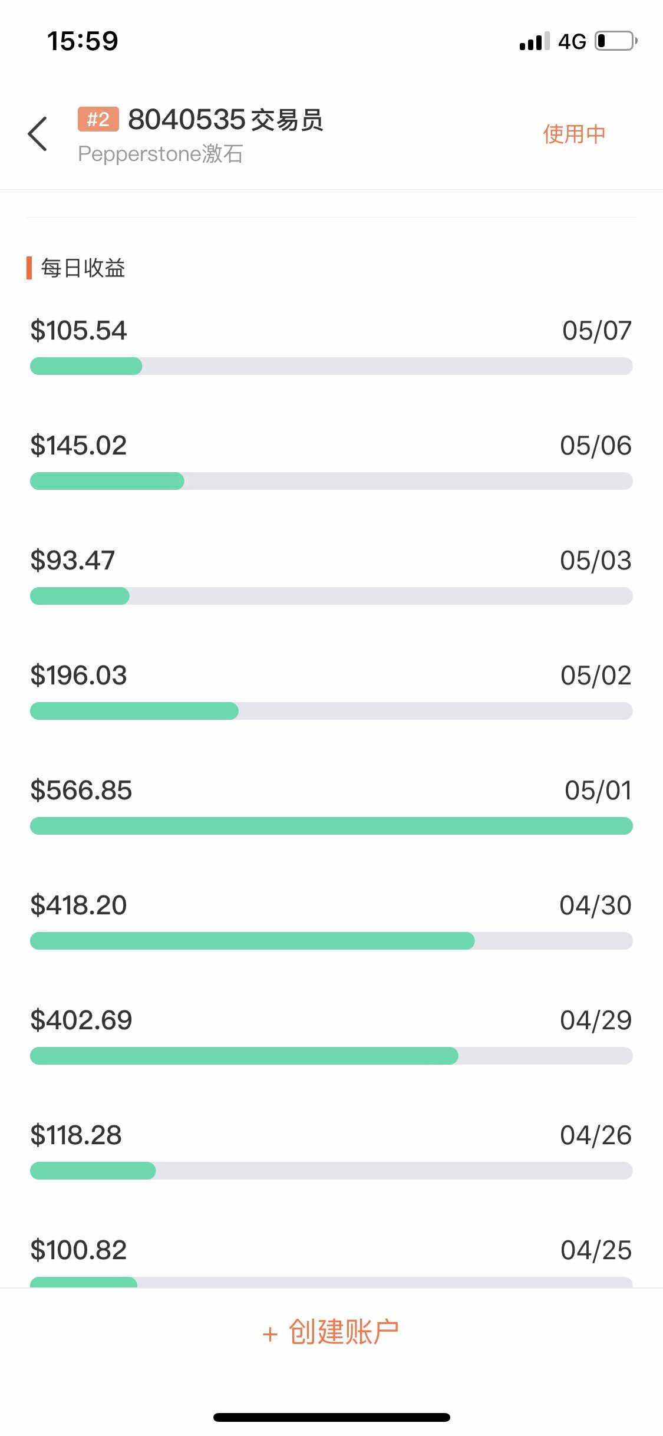Tap the back arrow icon
663x1436 pixels.
[38, 134]
